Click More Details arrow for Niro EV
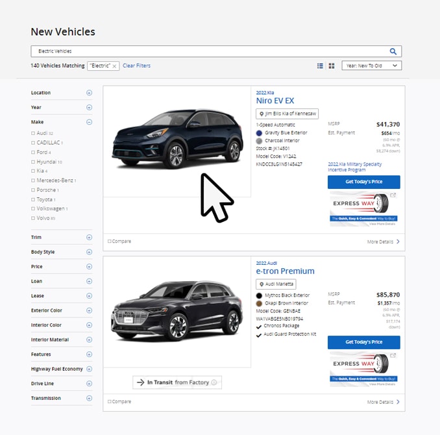The width and height of the screenshot is (440, 435). pyautogui.click(x=398, y=242)
